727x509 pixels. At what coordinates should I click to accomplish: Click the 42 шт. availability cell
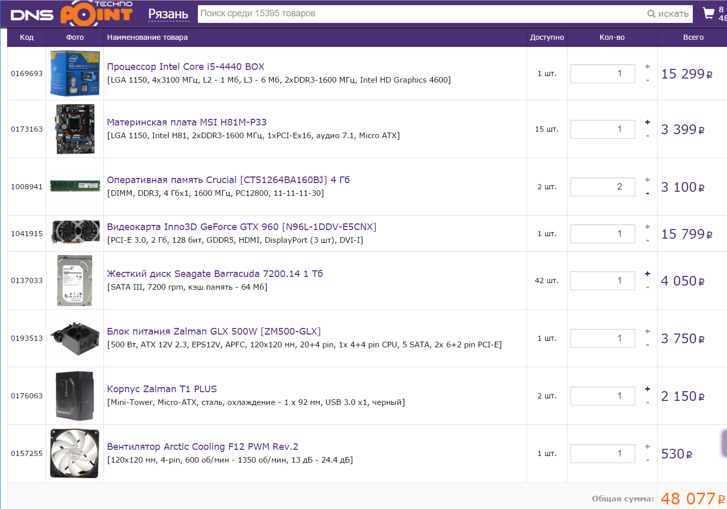547,281
